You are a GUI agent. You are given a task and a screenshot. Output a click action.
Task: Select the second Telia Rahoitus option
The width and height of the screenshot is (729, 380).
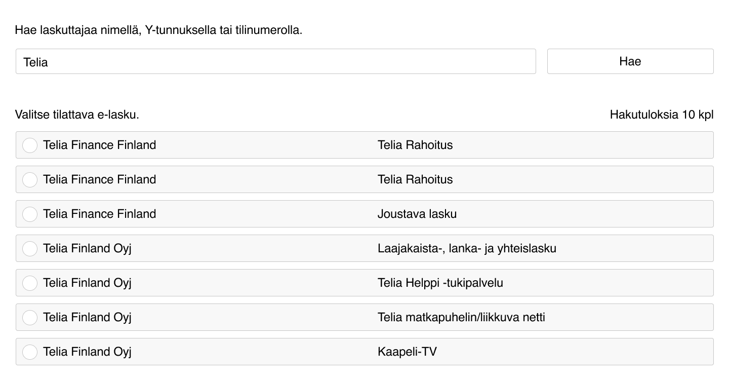[30, 179]
